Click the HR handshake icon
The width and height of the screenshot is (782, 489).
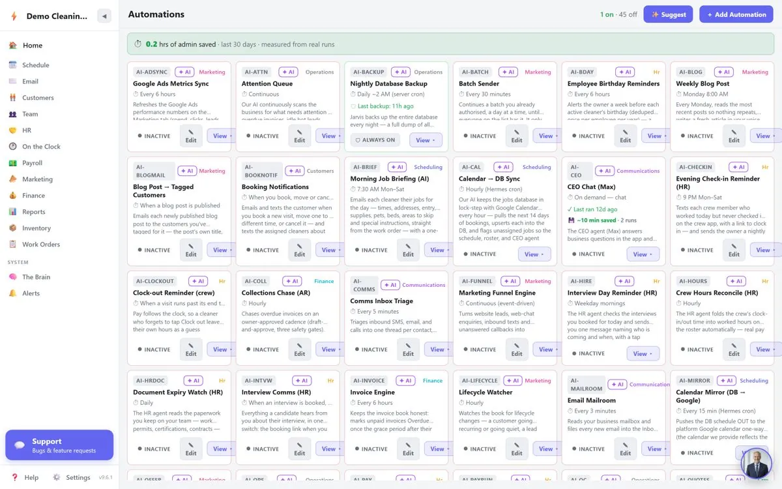coord(12,130)
